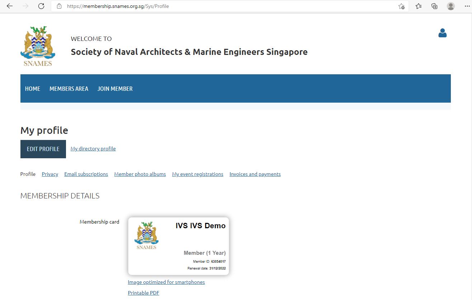Open the browser profile avatar
Viewport: 472px width, 300px height.
tap(451, 6)
